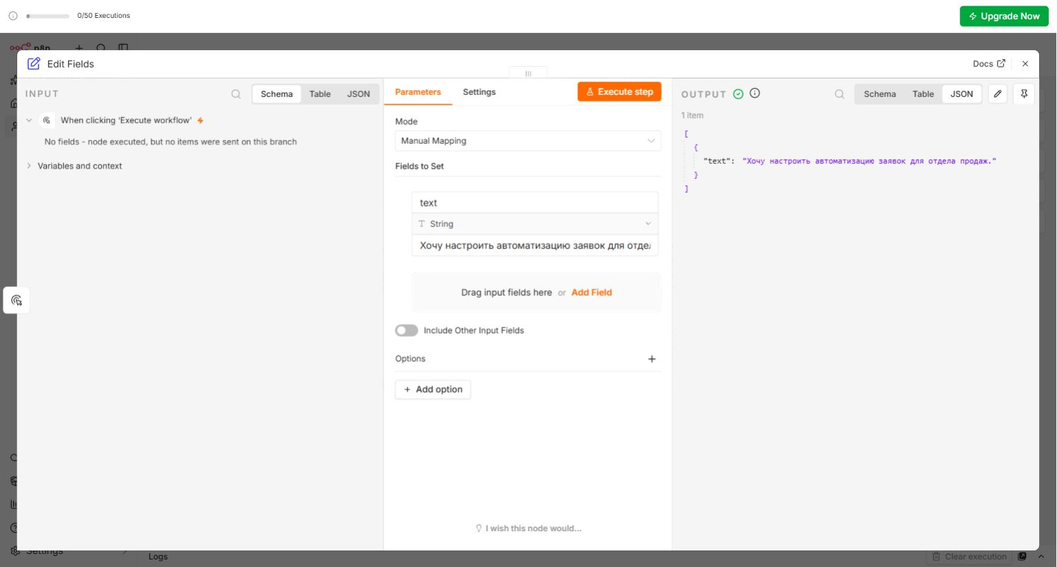Screen dimensions: 1057x567
Task: Switch output view to Table
Action: [923, 94]
